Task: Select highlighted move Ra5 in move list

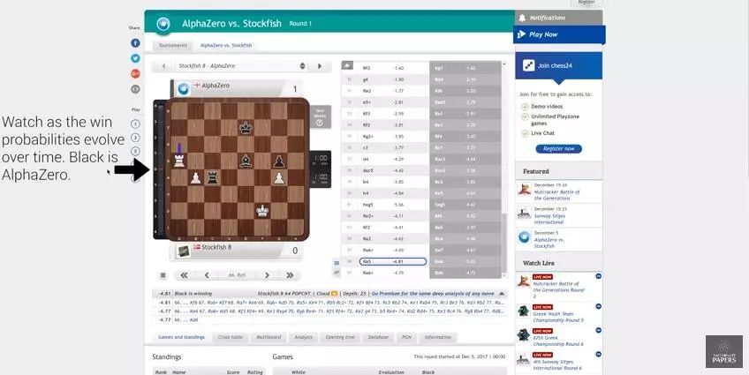Action: click(393, 261)
